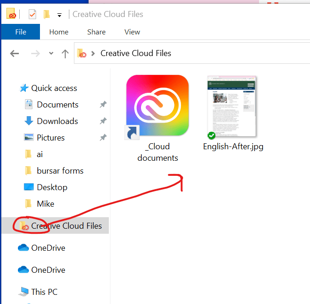
Task: Switch to the View ribbon tab
Action: pos(132,32)
